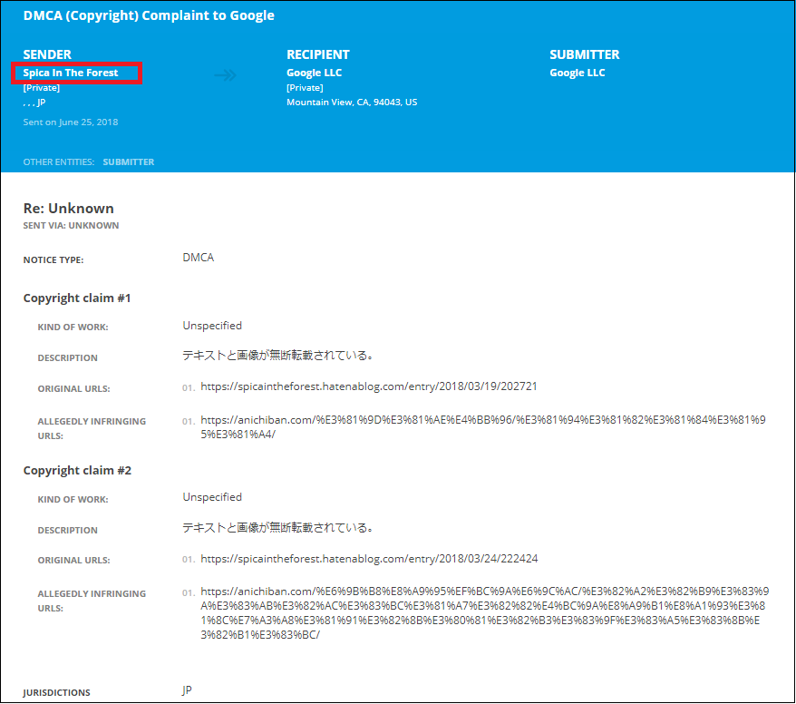The width and height of the screenshot is (796, 704).
Task: Click the Japanese description text in claim #1
Action: click(x=278, y=356)
